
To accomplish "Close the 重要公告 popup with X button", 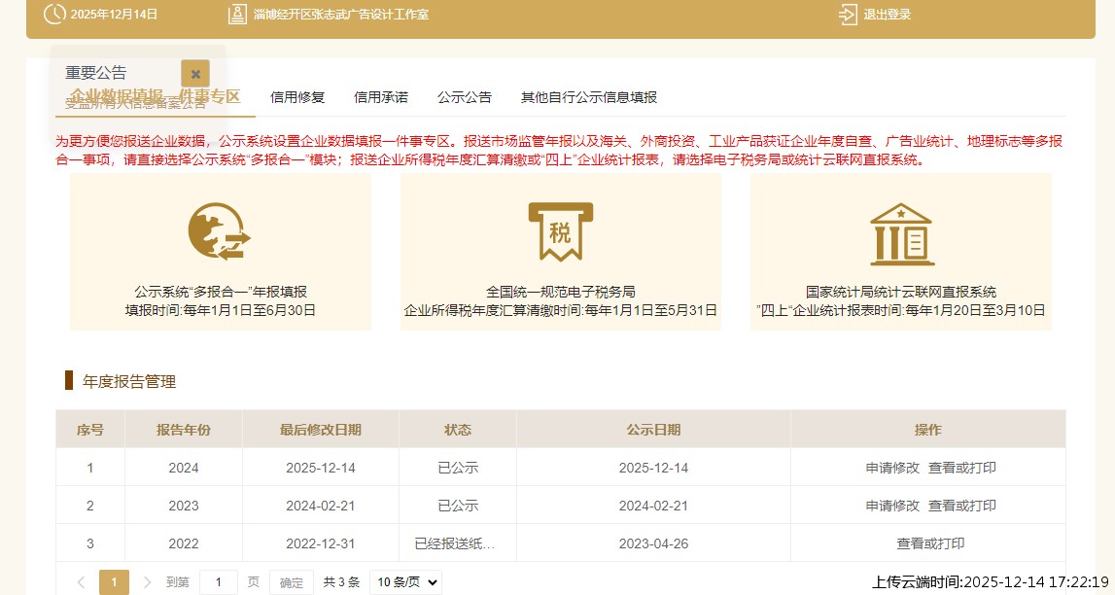I will (x=194, y=74).
